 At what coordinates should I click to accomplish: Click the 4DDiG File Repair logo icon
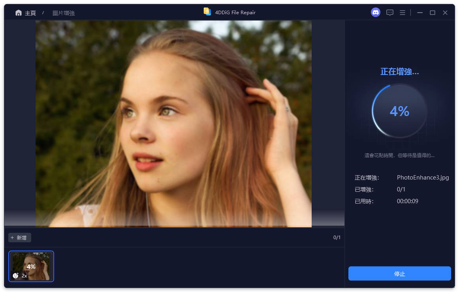(x=207, y=12)
